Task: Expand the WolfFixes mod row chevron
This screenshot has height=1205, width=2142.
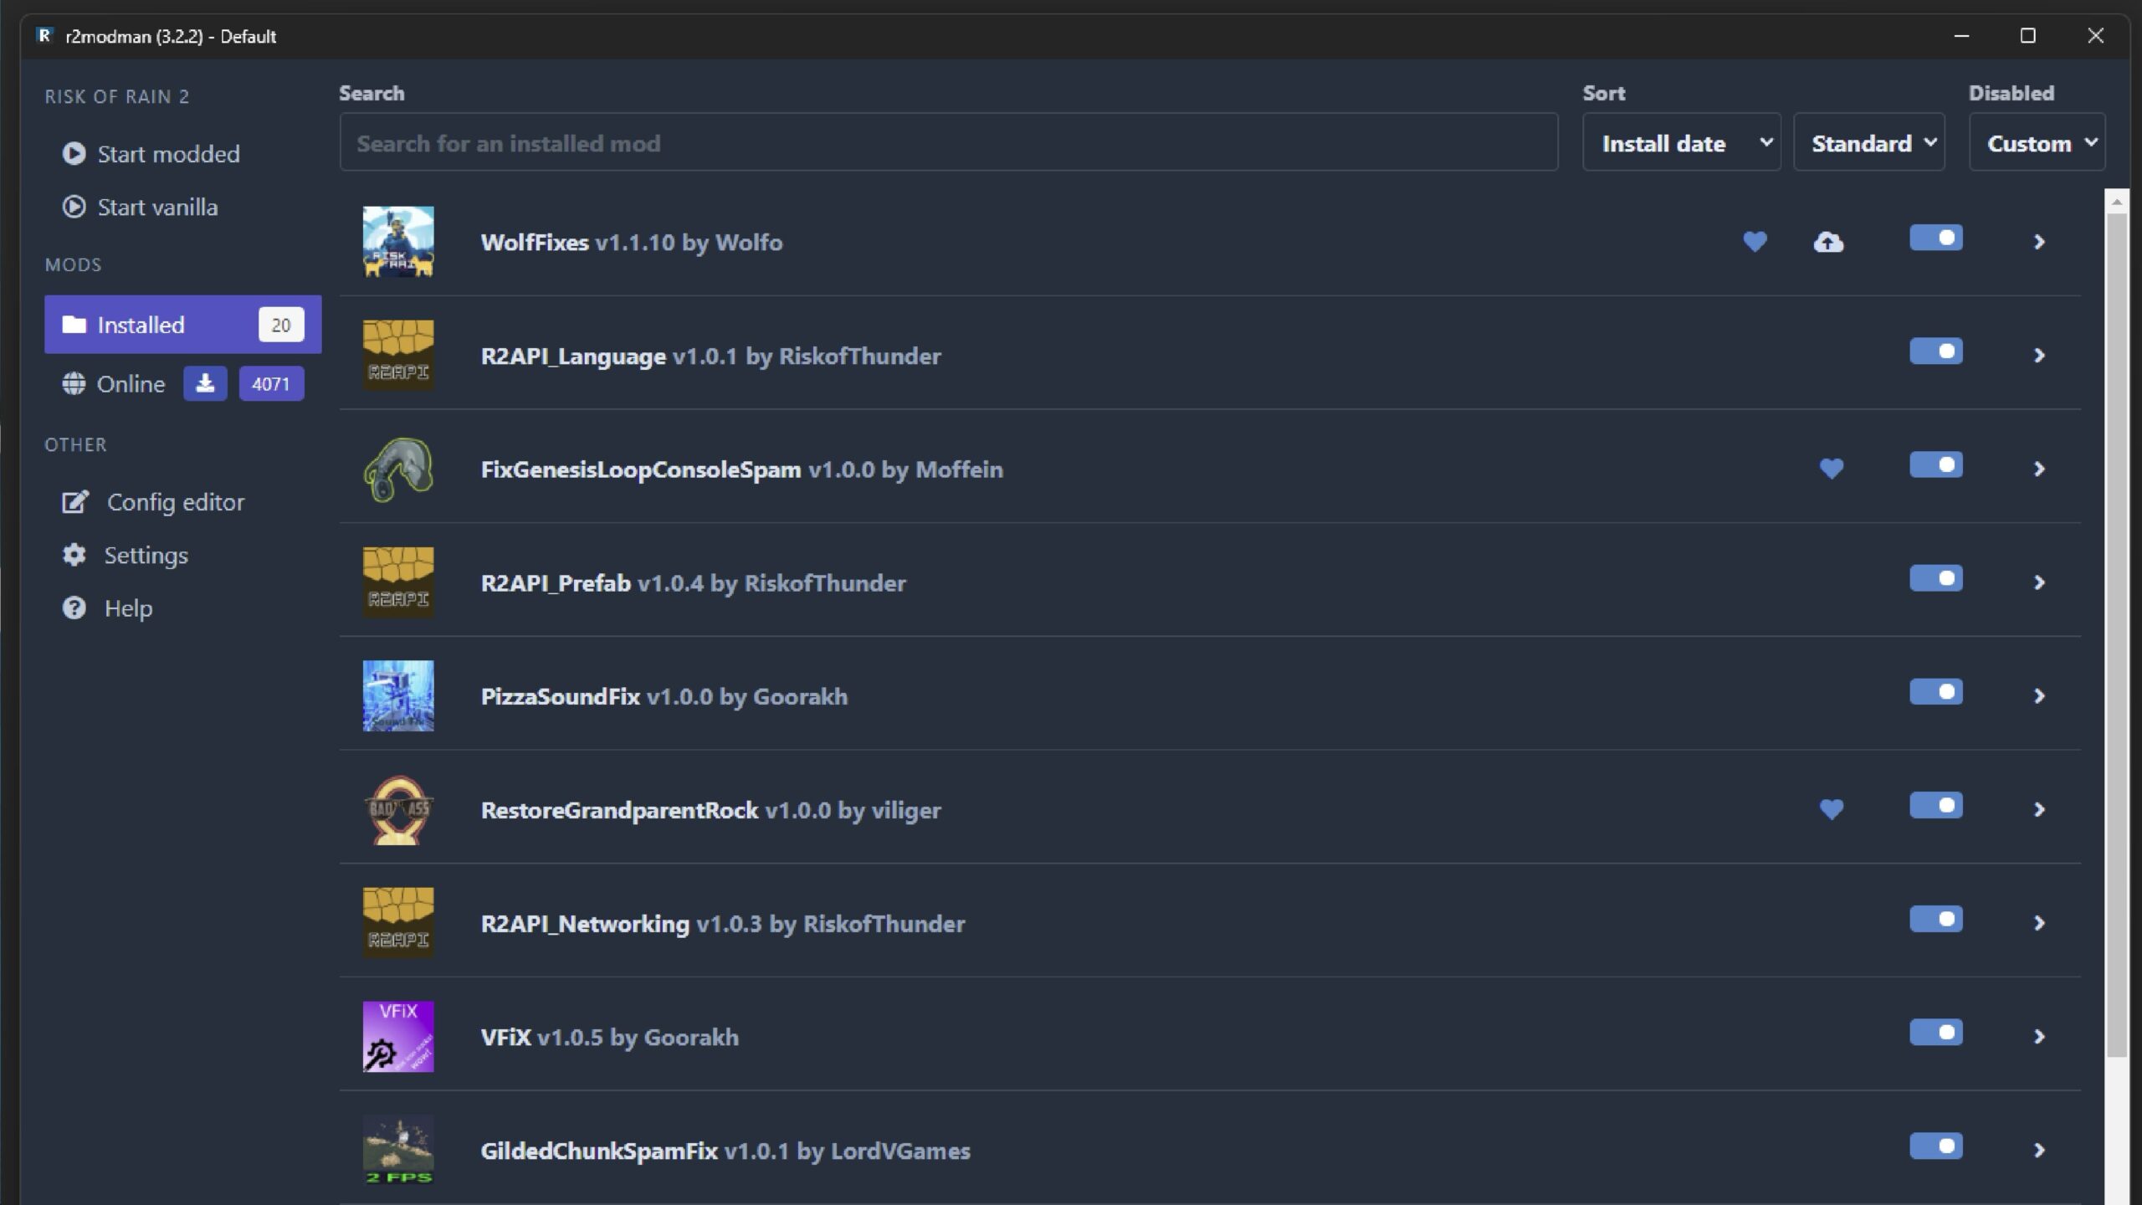Action: click(2039, 242)
